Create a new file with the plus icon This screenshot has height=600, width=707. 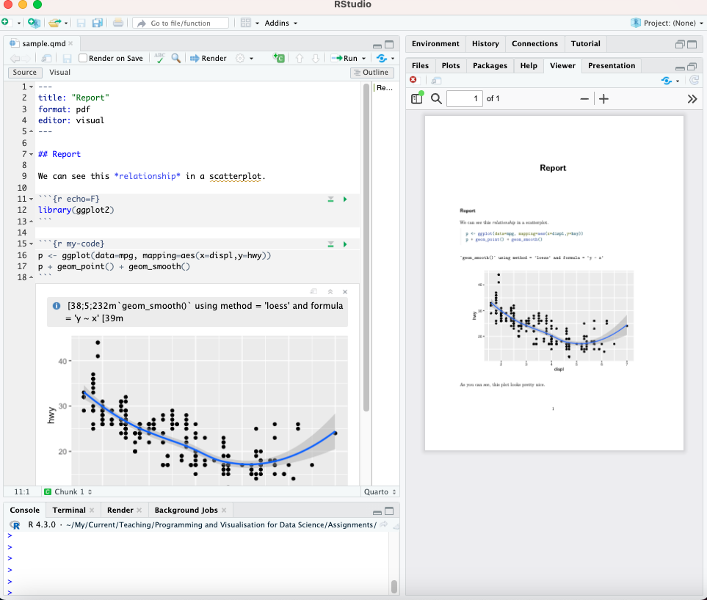pos(5,22)
